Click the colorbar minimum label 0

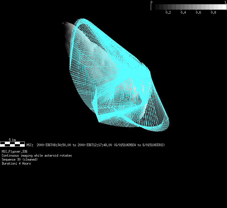[151, 2]
